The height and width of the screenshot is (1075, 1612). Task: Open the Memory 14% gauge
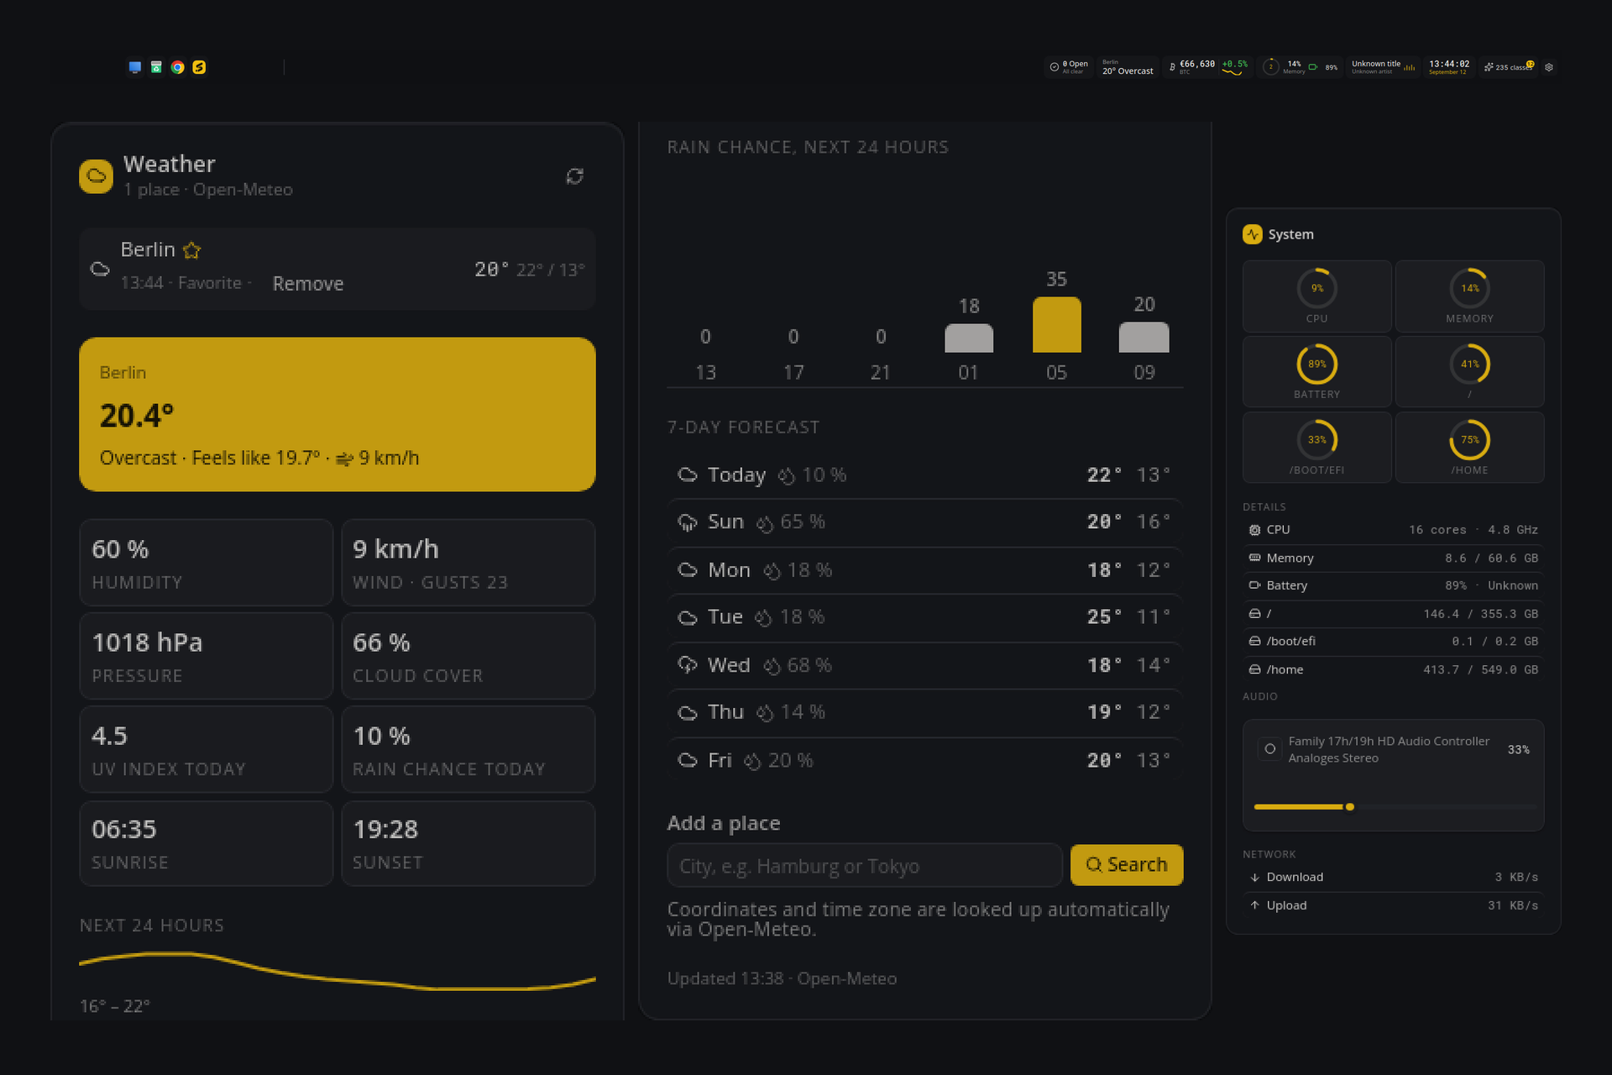pyautogui.click(x=1469, y=296)
